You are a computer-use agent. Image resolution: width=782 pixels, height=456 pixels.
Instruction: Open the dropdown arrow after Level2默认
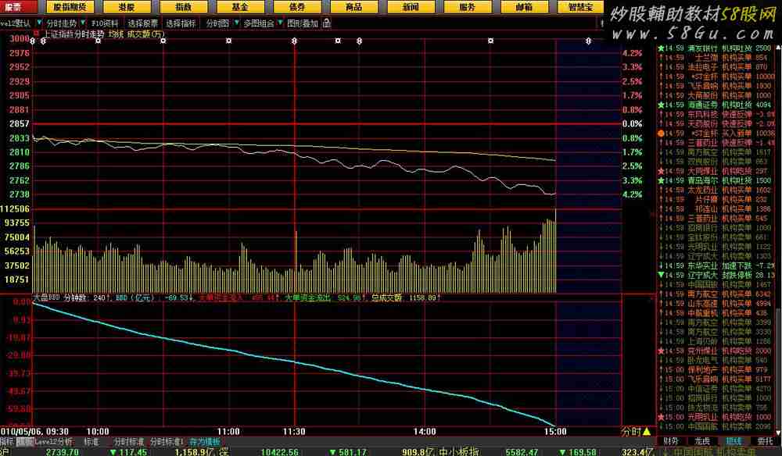pos(39,23)
